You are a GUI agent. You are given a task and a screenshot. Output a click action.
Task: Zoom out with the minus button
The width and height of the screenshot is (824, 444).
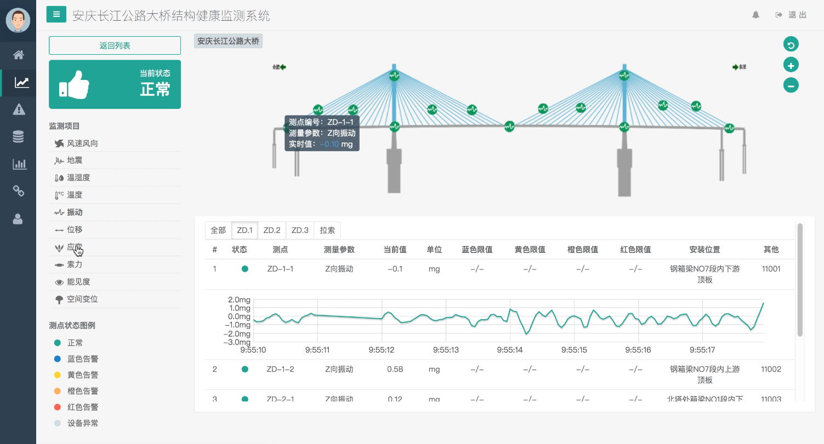coord(791,85)
